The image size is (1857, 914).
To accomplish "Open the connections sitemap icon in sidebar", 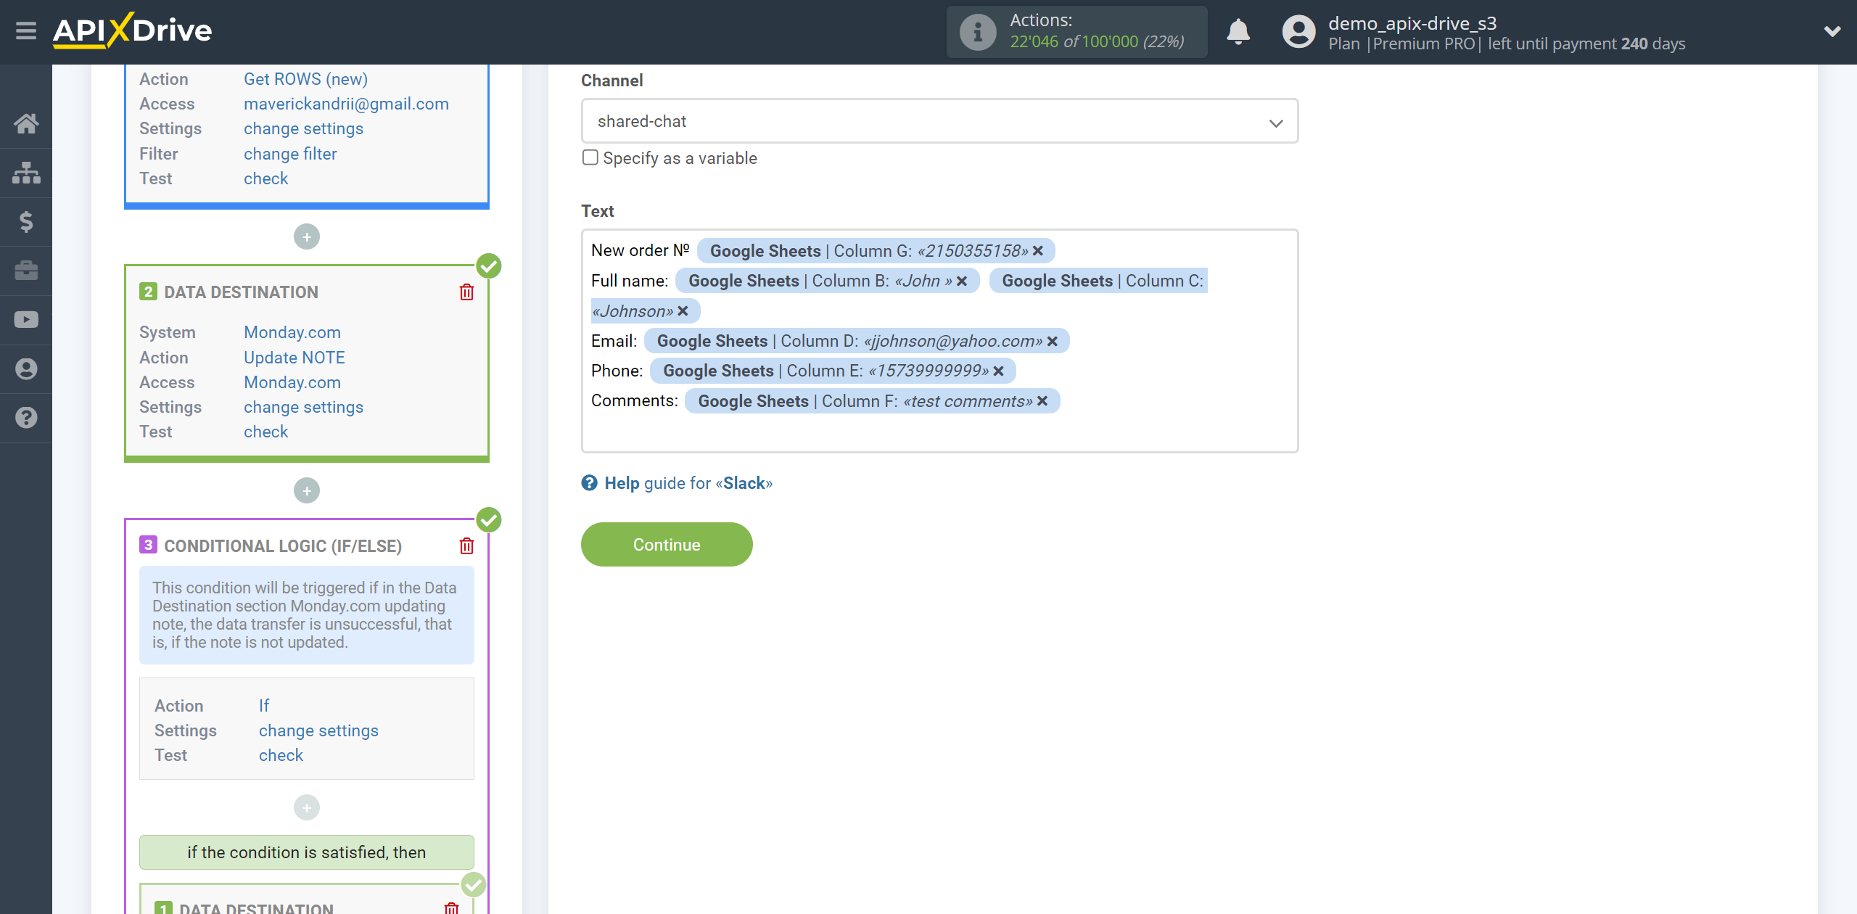I will tap(26, 173).
